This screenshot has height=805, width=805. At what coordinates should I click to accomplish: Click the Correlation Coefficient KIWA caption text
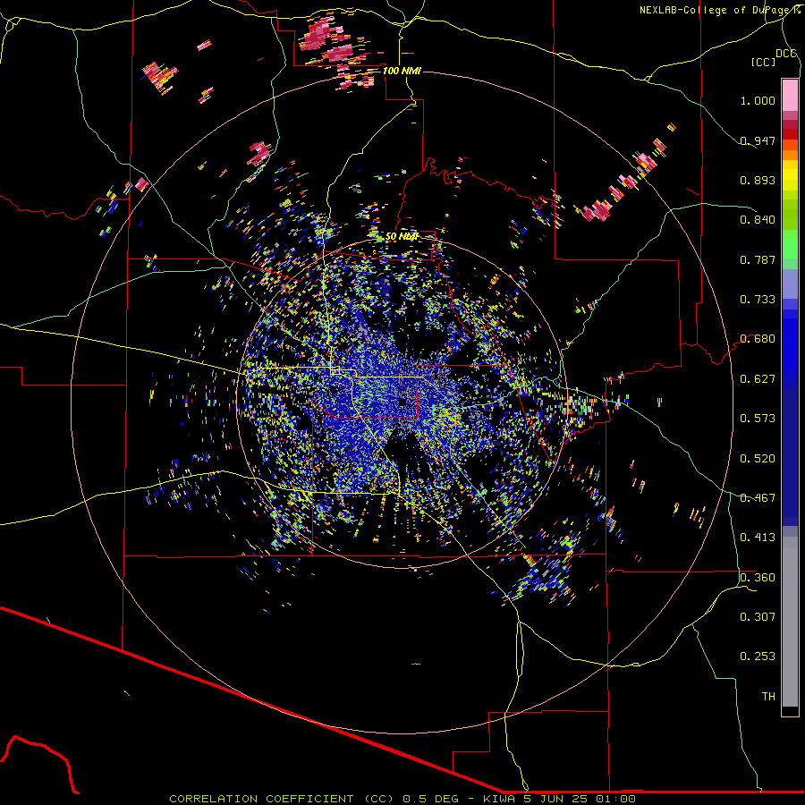click(x=402, y=799)
